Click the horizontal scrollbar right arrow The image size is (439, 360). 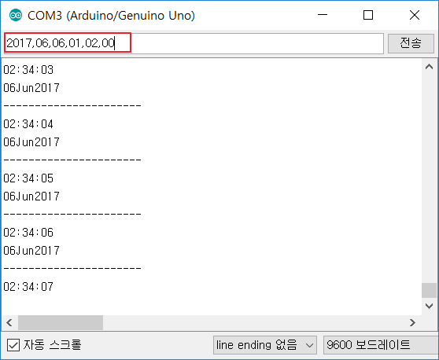412,322
